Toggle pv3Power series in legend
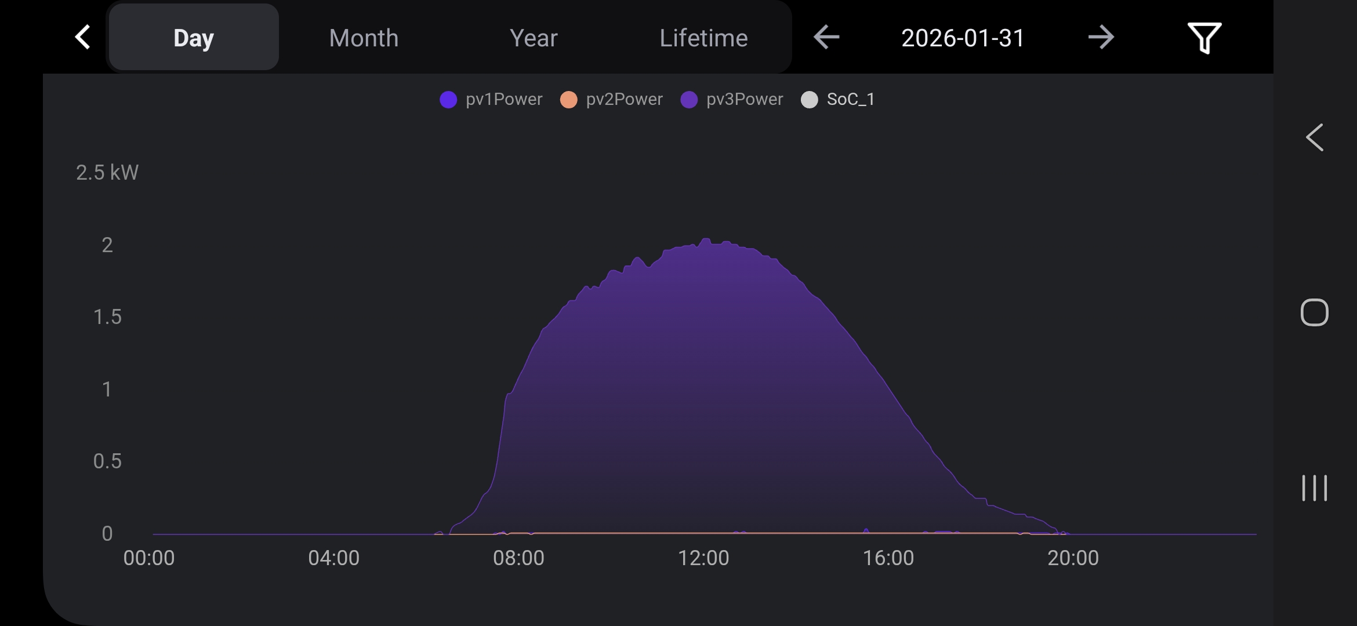This screenshot has height=626, width=1357. (x=744, y=100)
